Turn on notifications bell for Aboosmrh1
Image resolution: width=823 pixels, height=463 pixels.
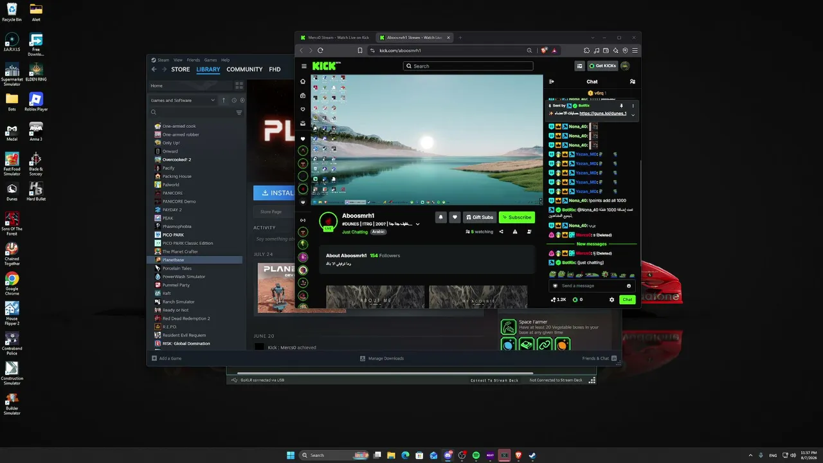click(x=440, y=217)
